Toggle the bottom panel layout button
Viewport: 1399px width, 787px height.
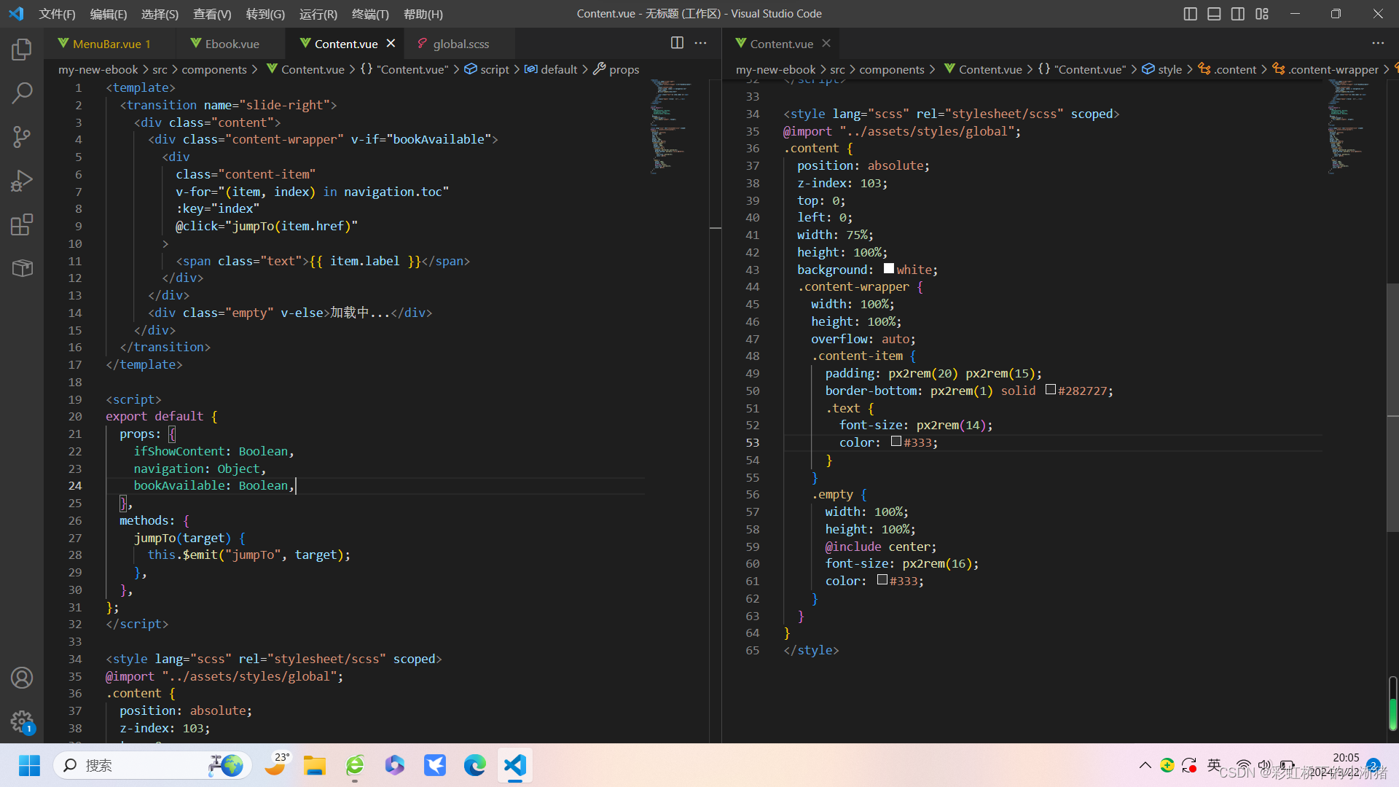1214,14
